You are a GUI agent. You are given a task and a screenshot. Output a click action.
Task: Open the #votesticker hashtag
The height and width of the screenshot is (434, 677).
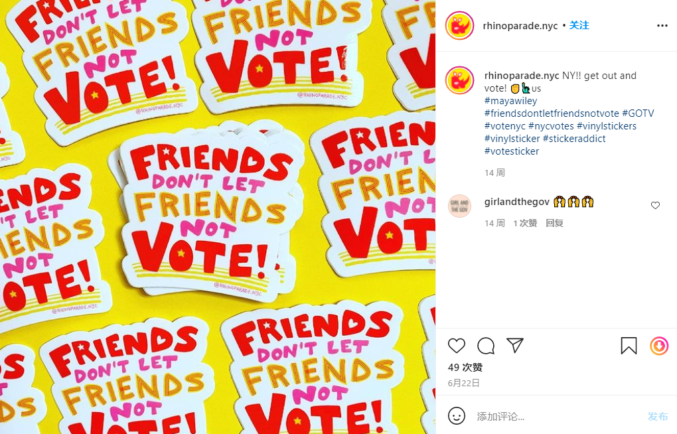[x=512, y=151]
